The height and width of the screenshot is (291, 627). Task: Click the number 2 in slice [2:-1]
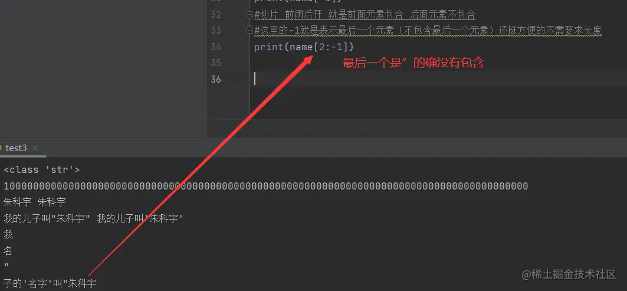tap(322, 47)
